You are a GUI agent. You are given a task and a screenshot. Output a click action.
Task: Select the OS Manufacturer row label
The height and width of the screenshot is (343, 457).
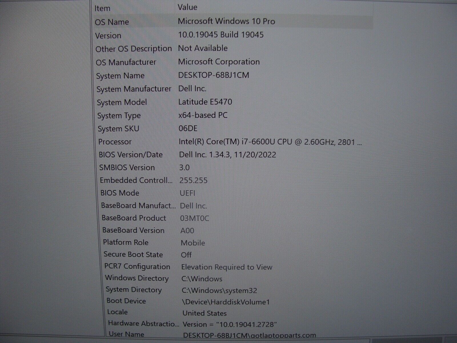[126, 62]
